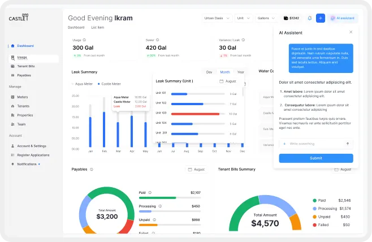The height and width of the screenshot is (242, 372).
Task: Click the Unit 103 red leak bar
Action: pyautogui.click(x=195, y=114)
